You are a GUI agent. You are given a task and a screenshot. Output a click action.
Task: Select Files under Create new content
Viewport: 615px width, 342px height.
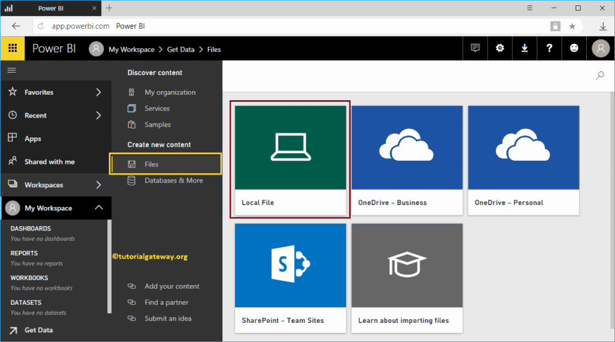point(166,164)
